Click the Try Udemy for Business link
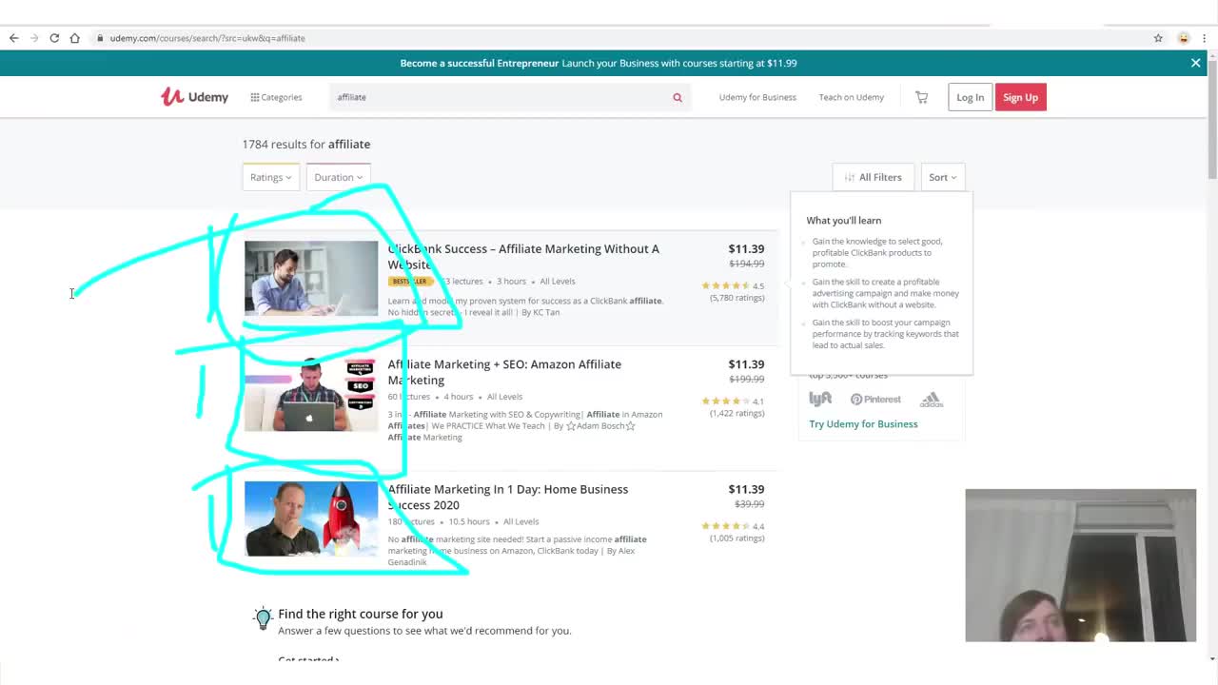 point(863,424)
